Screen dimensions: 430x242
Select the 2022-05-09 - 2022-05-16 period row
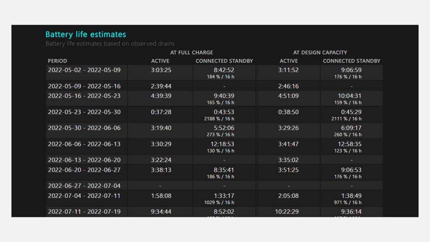point(84,86)
